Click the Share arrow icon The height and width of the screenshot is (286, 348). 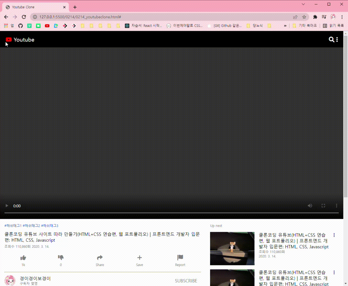(x=100, y=258)
